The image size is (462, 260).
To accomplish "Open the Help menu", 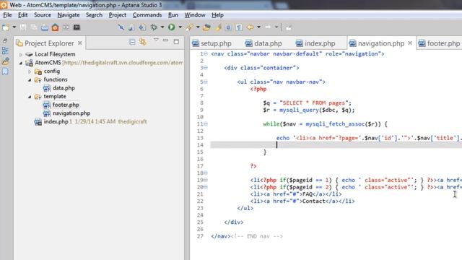I will coord(217,15).
